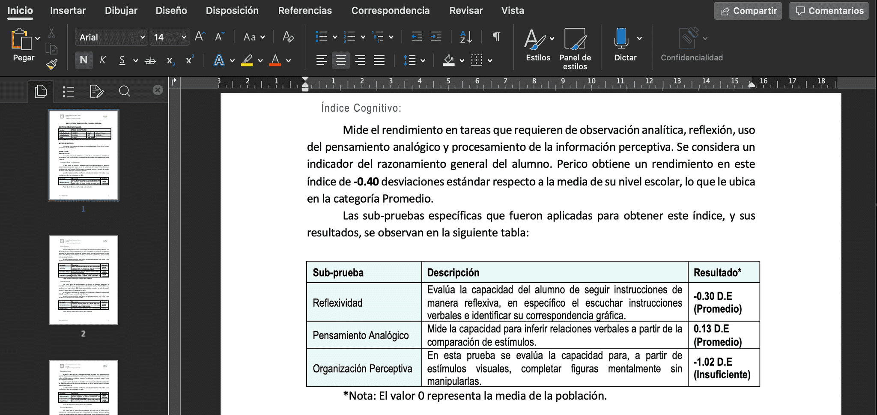Toggle italic formatting with the K button
Screen dimensions: 877x415
pos(103,60)
